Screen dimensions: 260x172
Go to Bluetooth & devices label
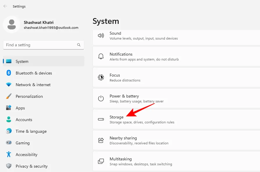[34, 73]
